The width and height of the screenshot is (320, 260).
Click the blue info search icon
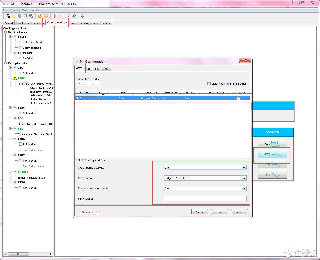click(x=74, y=16)
